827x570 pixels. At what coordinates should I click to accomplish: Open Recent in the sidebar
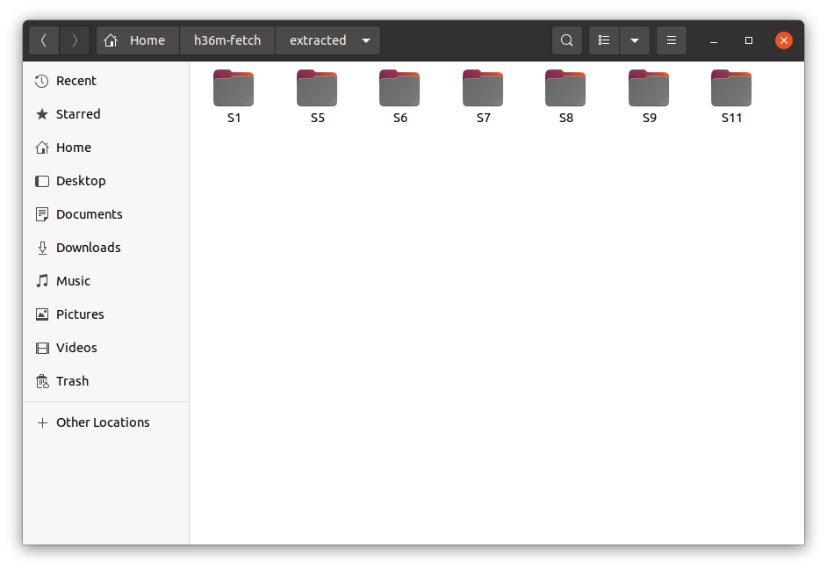(105, 81)
